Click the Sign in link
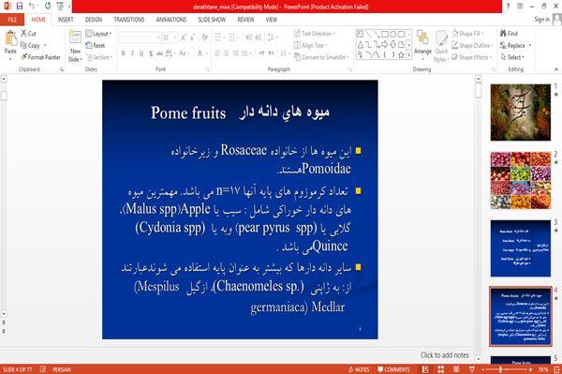Viewport: 562px width, 374px height. (x=541, y=20)
